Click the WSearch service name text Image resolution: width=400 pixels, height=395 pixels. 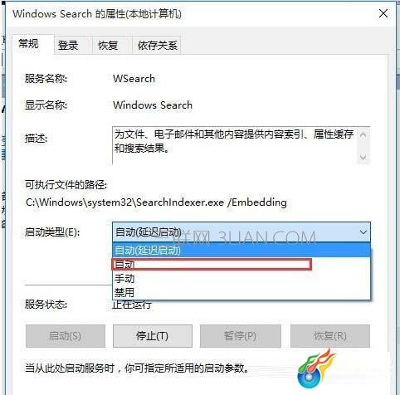(134, 79)
